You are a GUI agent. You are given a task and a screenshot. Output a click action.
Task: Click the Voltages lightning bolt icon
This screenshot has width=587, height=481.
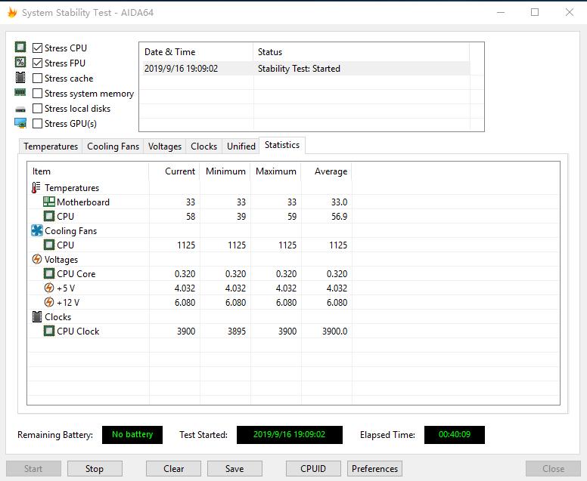tap(36, 260)
